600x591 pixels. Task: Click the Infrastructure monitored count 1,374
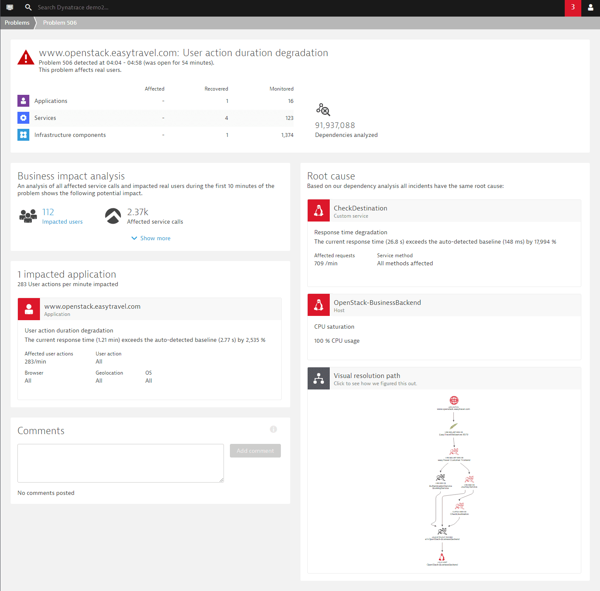click(x=287, y=135)
